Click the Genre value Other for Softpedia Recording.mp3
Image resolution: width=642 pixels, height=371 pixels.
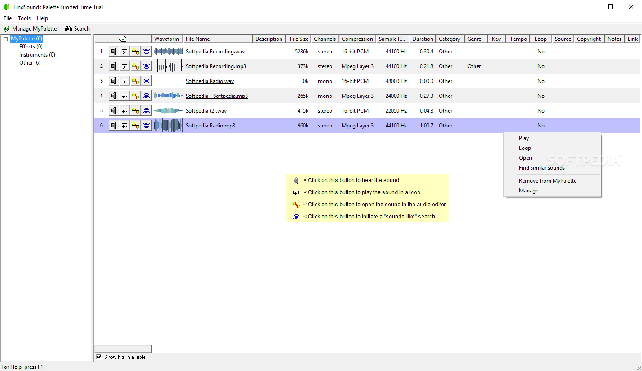click(474, 66)
